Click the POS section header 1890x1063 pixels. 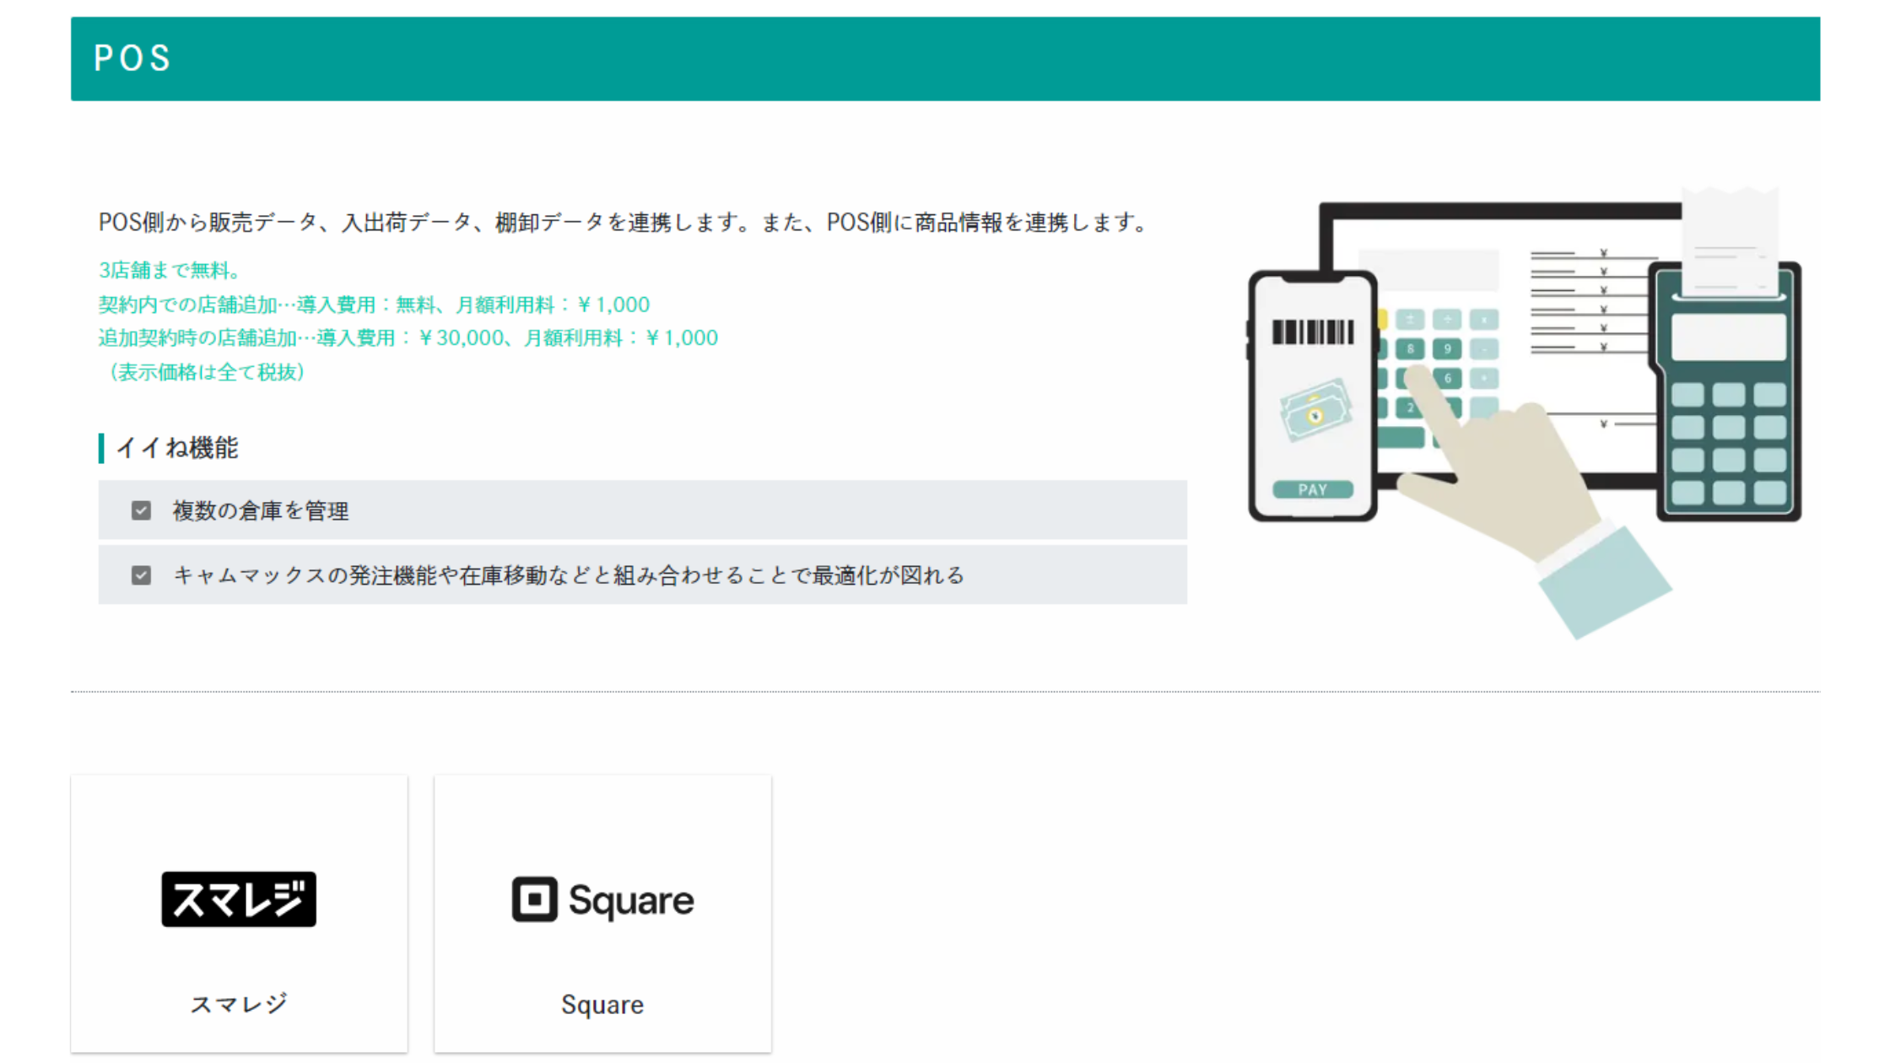coord(945,59)
